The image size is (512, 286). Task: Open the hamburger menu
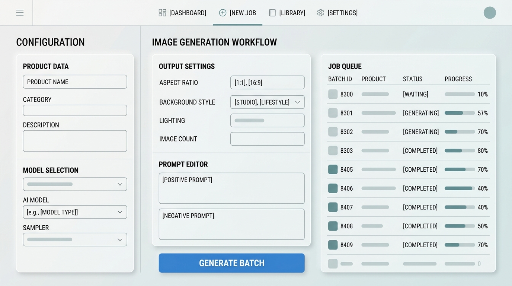click(20, 13)
